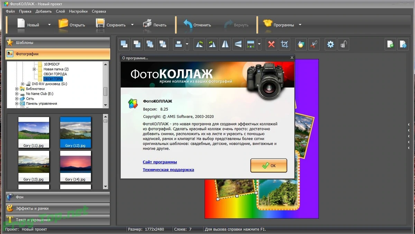Image resolution: width=415 pixels, height=234 pixels.
Task: Open the Правка menu
Action: tap(25, 11)
